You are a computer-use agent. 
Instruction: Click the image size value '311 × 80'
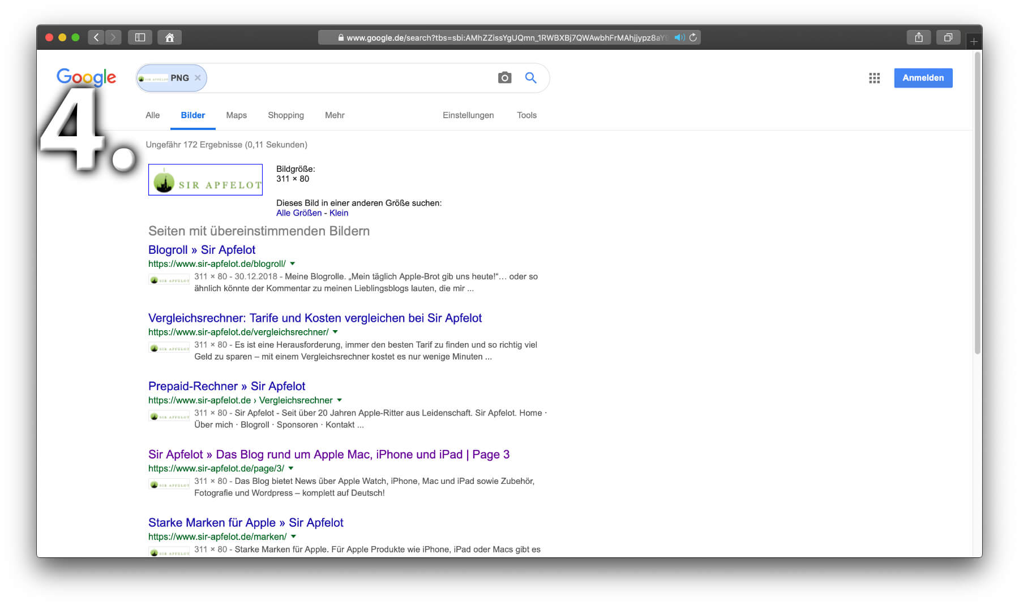tap(293, 179)
